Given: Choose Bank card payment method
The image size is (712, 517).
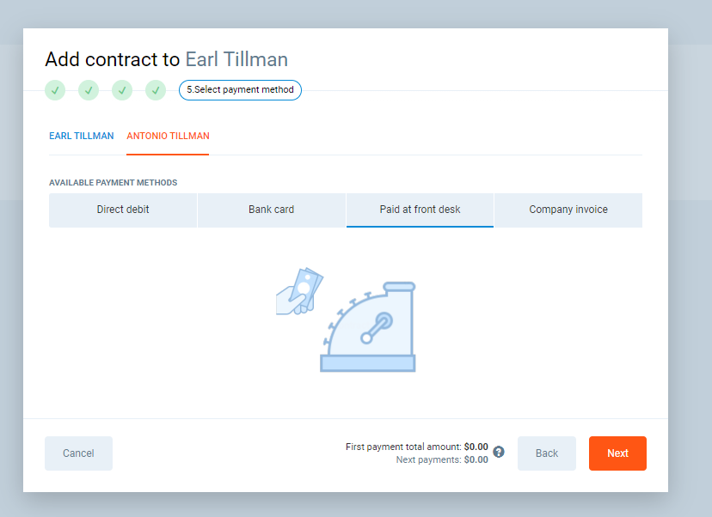Looking at the screenshot, I should click(x=272, y=210).
